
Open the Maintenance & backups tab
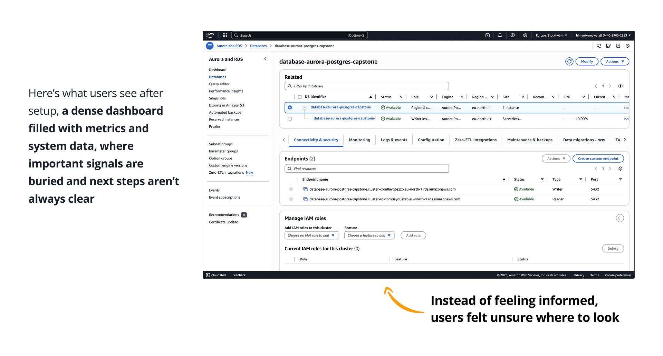click(530, 140)
